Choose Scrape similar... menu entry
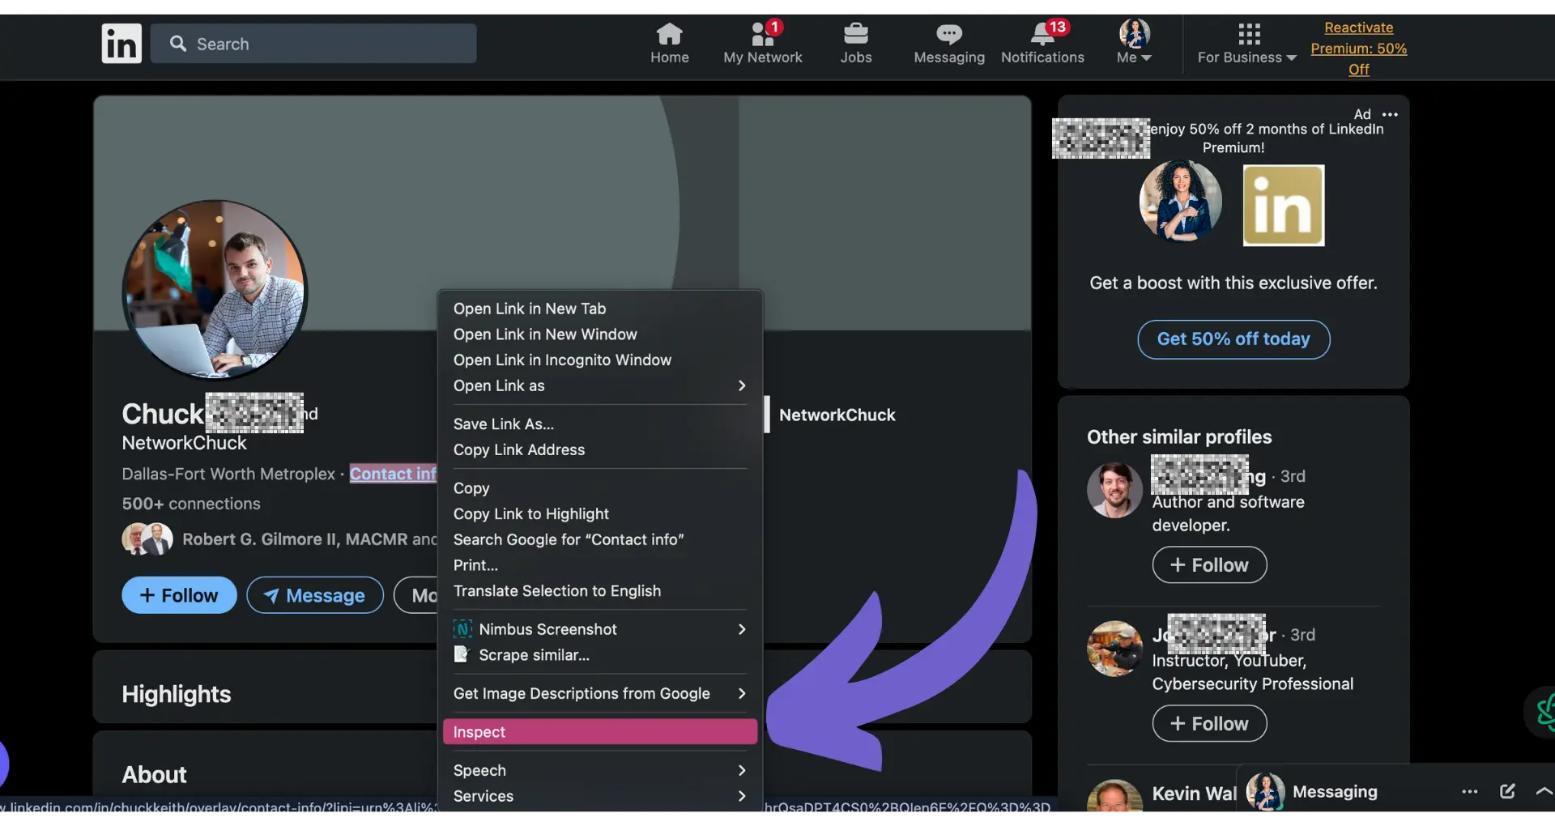Viewport: 1555px width, 826px height. click(600, 655)
